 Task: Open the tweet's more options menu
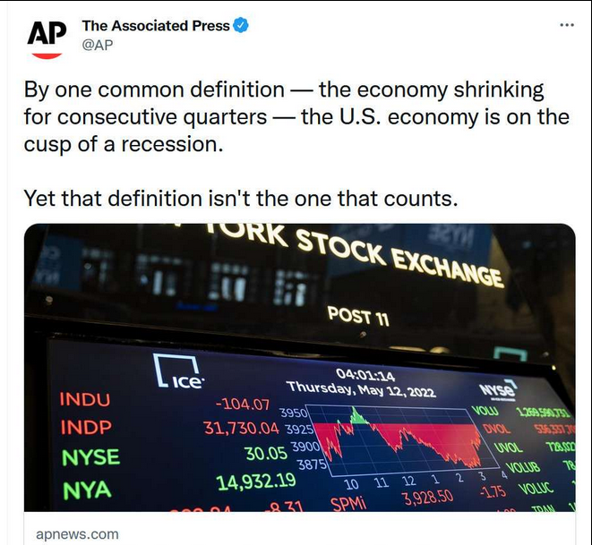point(566,25)
